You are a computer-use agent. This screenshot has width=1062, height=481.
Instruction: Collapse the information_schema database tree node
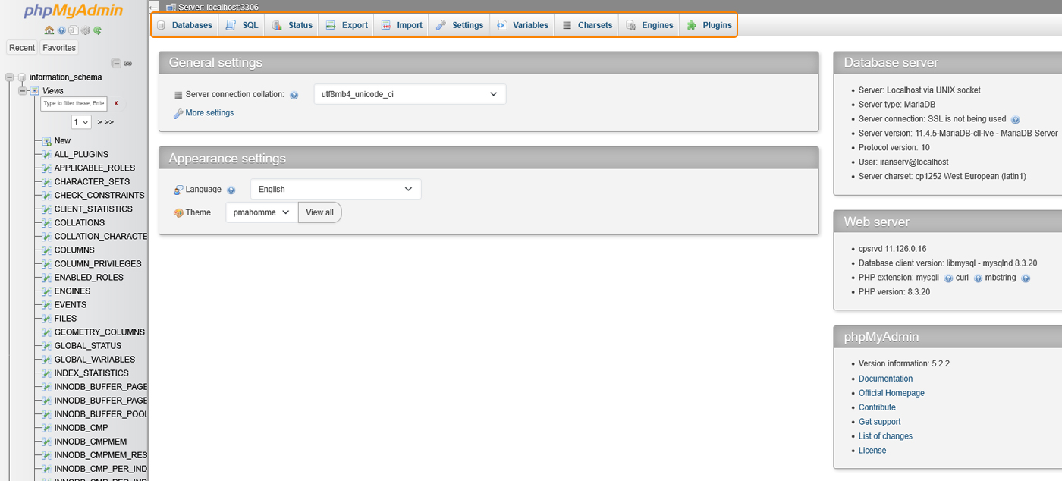(x=10, y=77)
